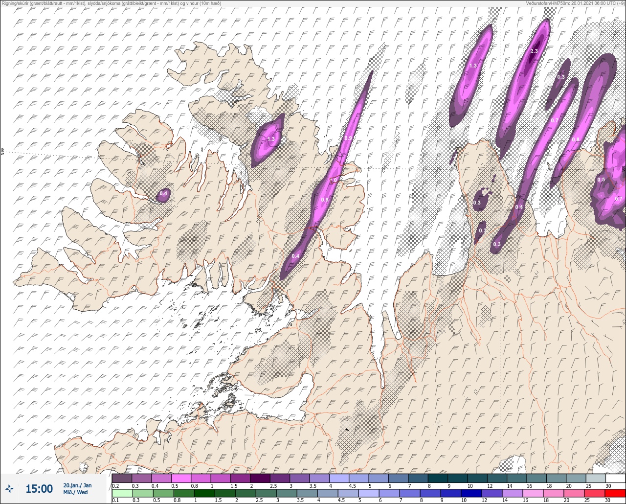The width and height of the screenshot is (626, 504).
Task: Click the 2.3 precipitation value on the map
Action: tap(534, 51)
